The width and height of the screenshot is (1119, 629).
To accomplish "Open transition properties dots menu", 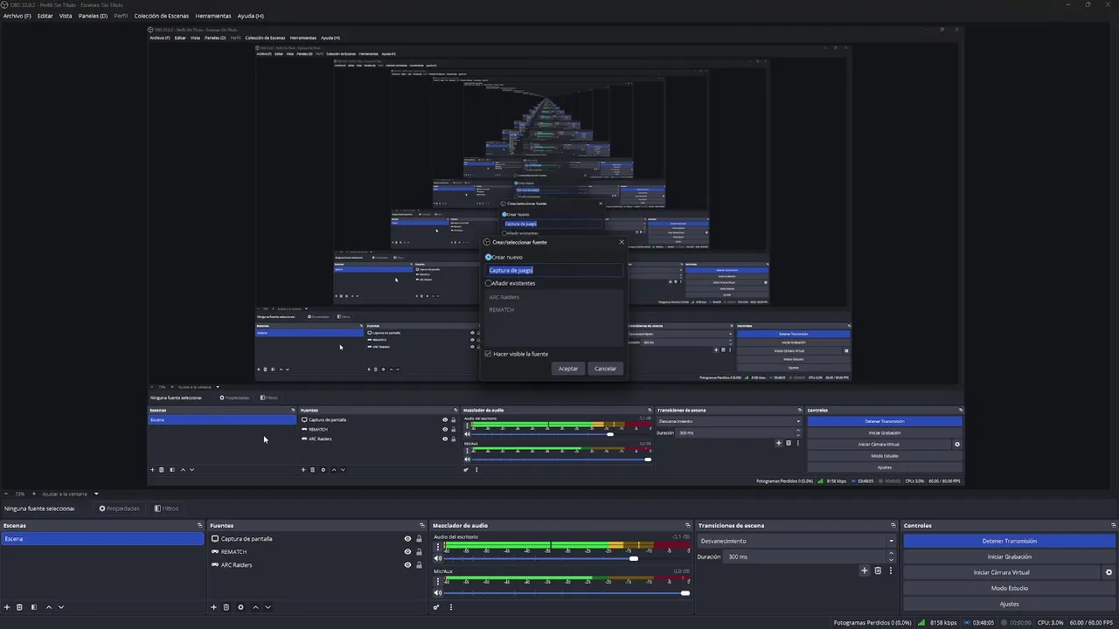I will pyautogui.click(x=891, y=570).
